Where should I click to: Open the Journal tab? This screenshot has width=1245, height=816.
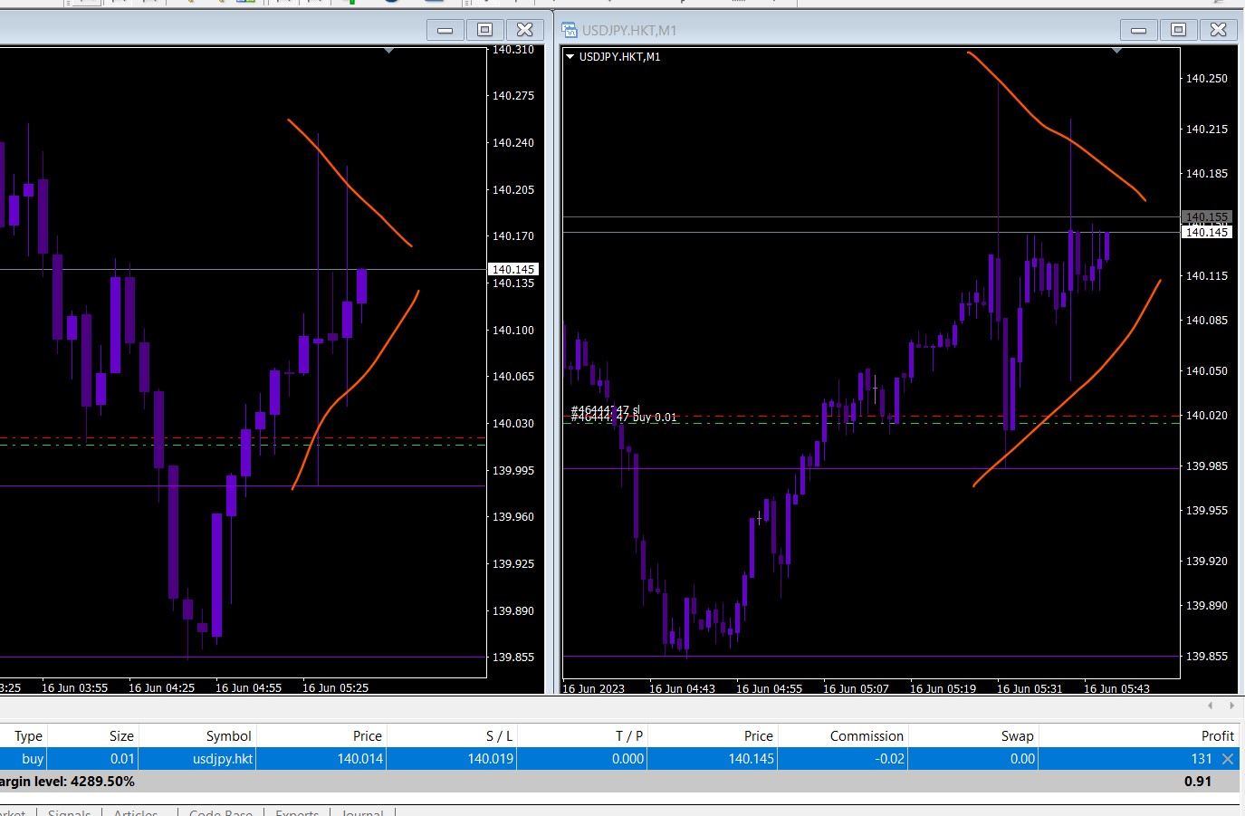[362, 811]
